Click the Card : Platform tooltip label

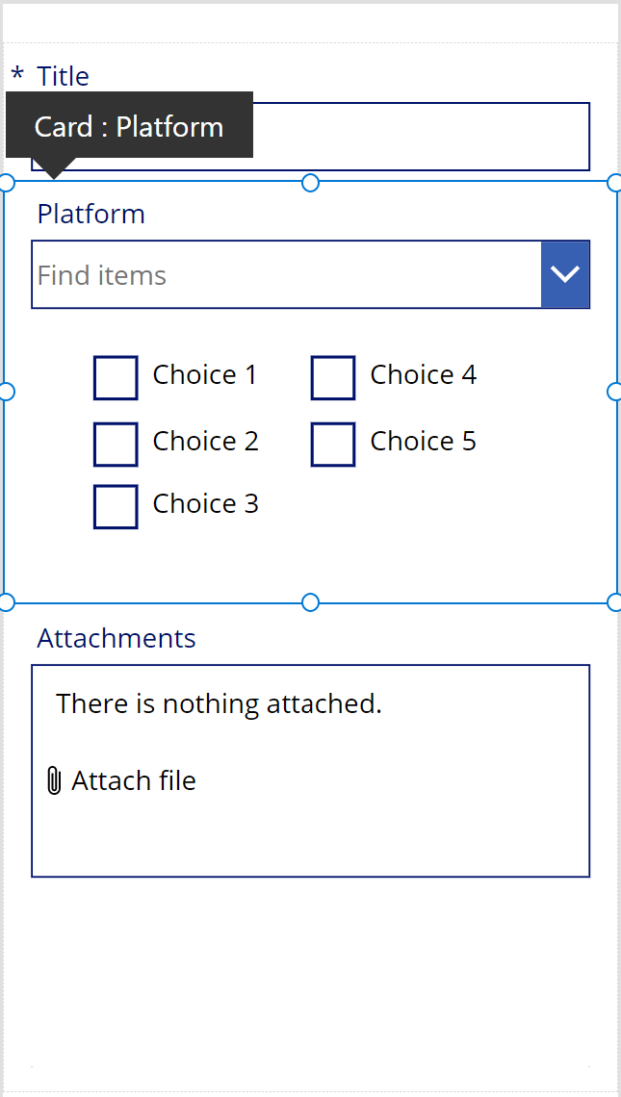pos(129,126)
